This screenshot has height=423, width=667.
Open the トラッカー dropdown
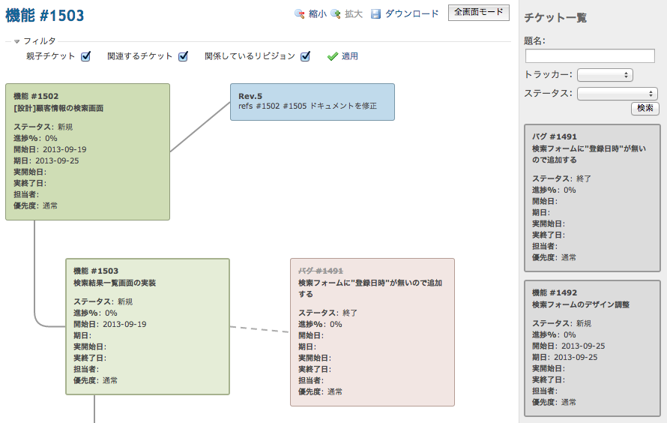point(605,75)
